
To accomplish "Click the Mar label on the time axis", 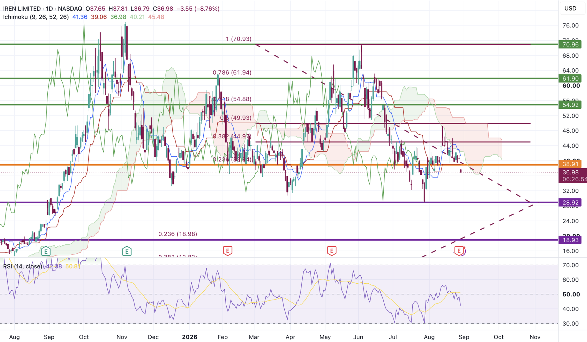I will point(254,337).
